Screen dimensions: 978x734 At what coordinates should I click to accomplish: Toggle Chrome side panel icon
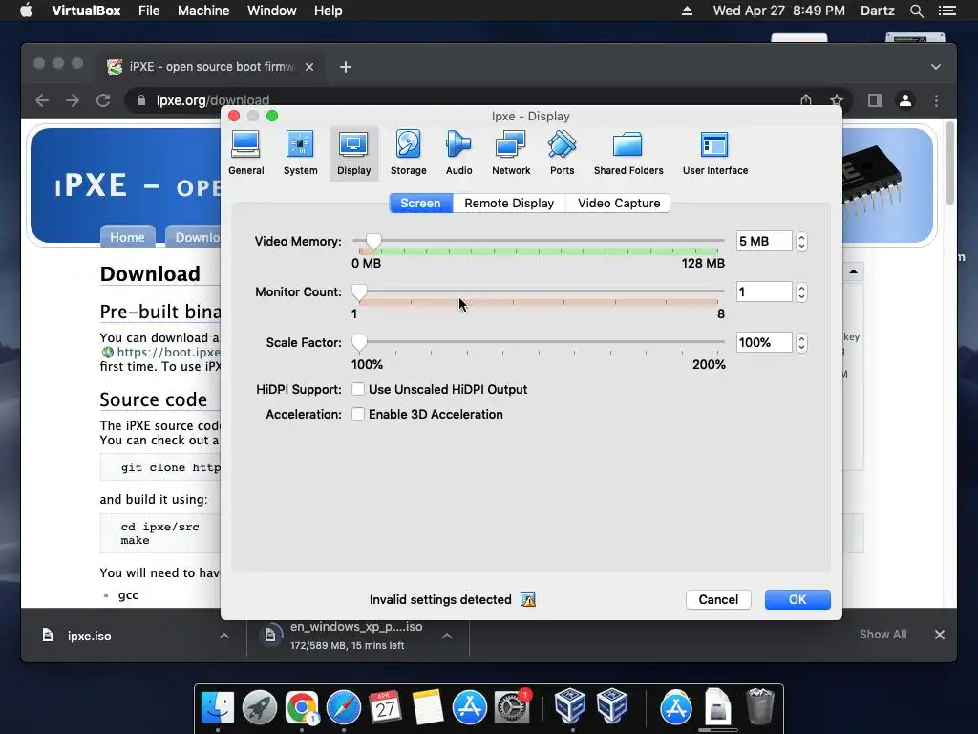(875, 100)
